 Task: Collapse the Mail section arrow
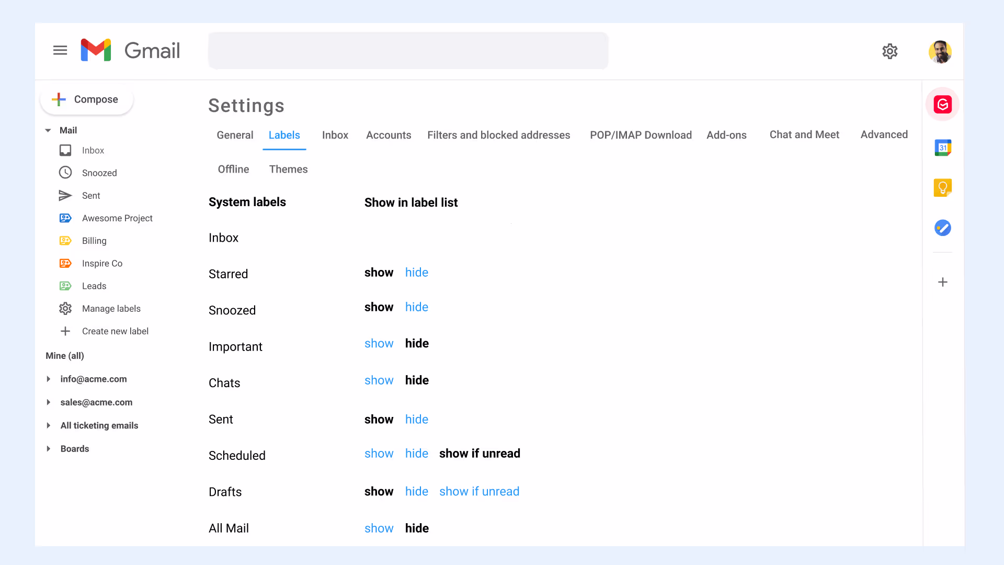[x=48, y=130]
